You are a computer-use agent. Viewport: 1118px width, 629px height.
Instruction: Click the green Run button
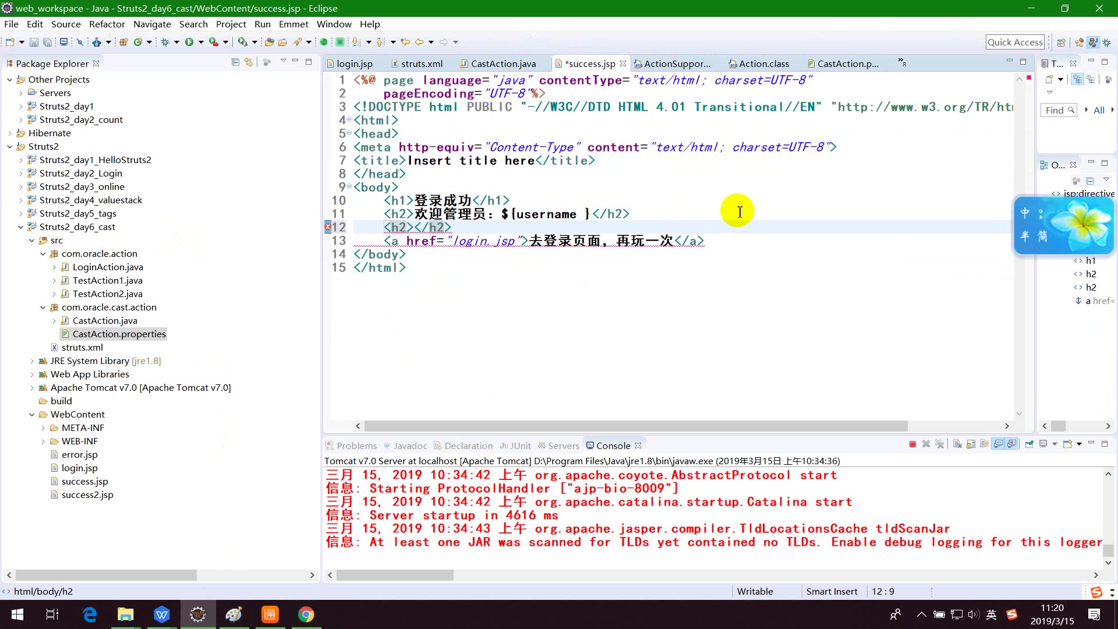coord(189,42)
